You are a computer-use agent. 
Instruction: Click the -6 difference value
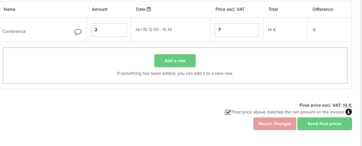(x=314, y=30)
